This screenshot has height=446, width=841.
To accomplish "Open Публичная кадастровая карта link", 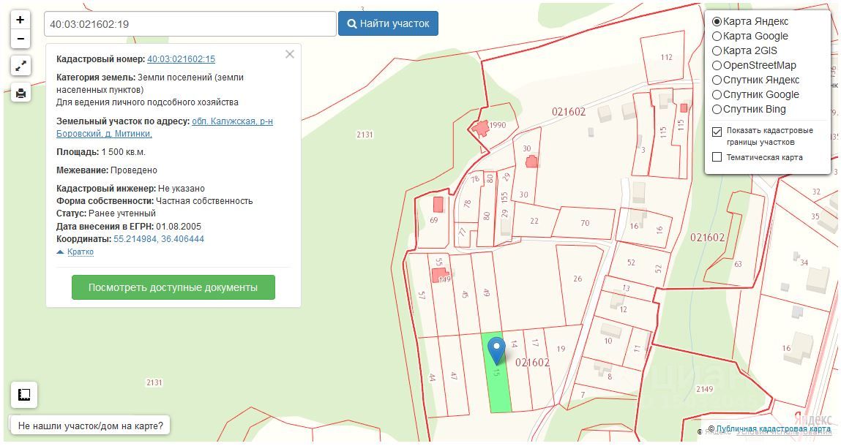I will pyautogui.click(x=774, y=429).
